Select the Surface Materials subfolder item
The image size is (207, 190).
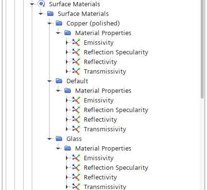(83, 14)
